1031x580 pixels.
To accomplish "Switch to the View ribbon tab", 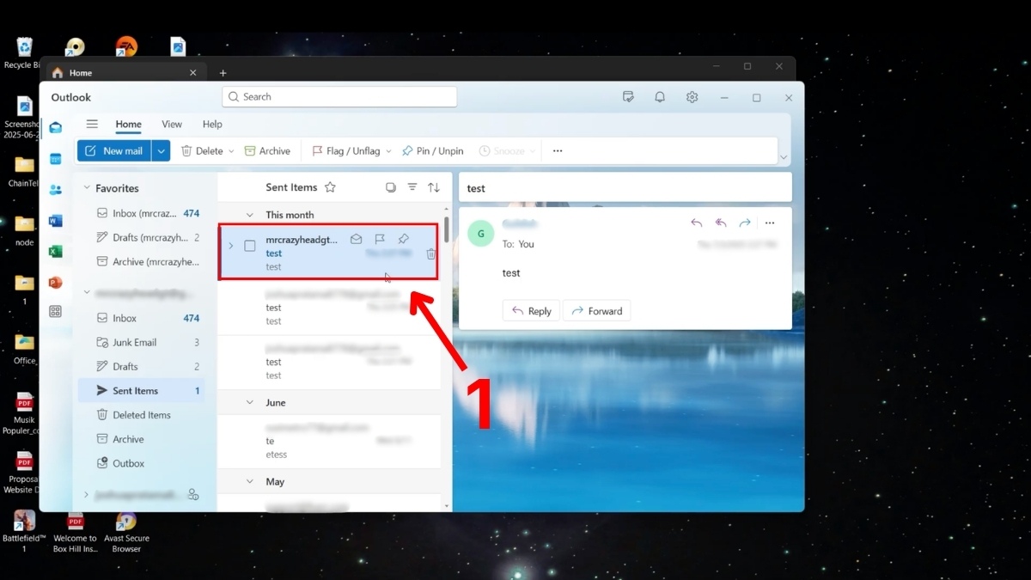I will [x=172, y=125].
